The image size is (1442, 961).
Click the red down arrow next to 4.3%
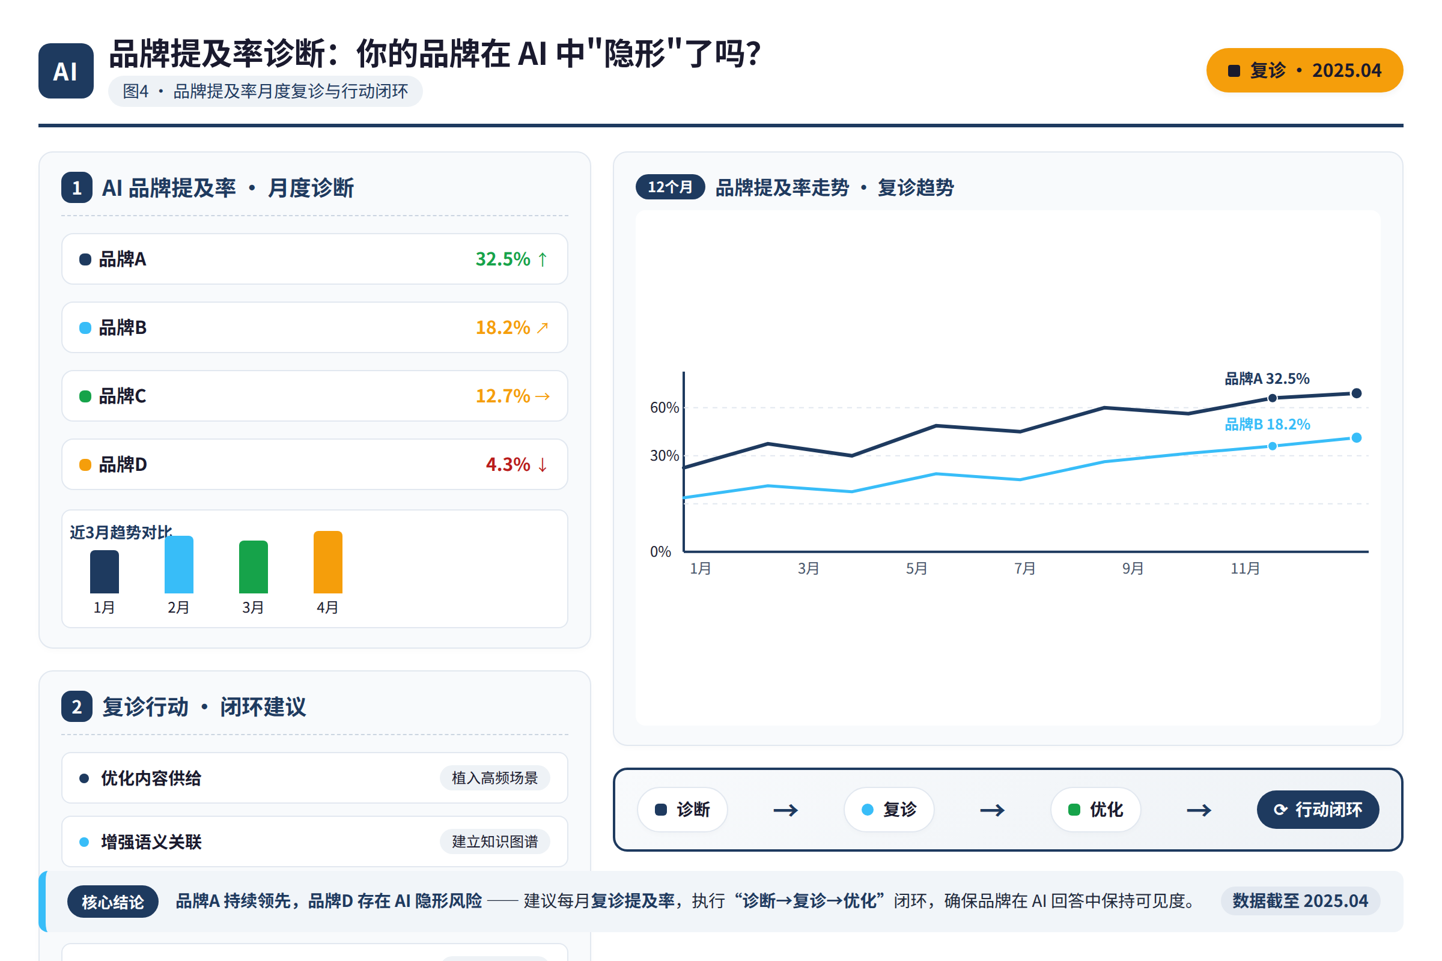543,464
